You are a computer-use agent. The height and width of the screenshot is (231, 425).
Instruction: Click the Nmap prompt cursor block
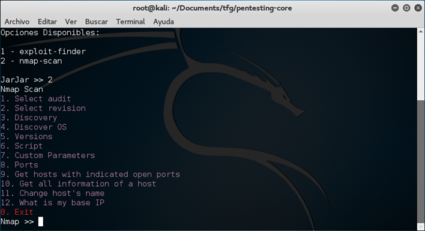point(41,221)
